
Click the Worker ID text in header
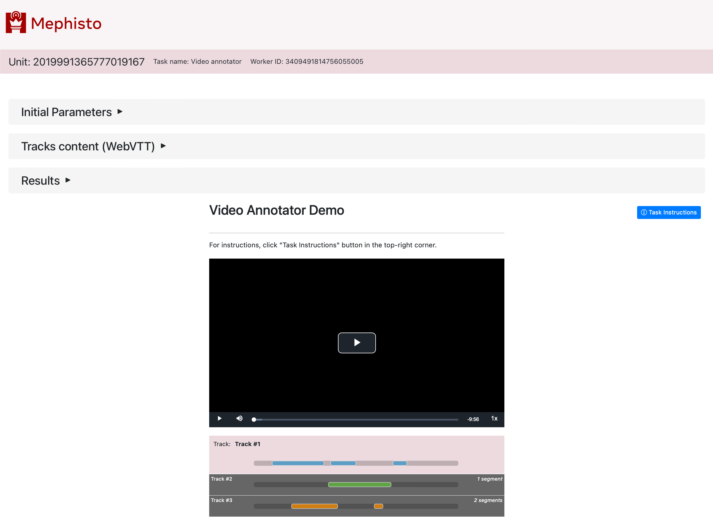(x=306, y=62)
